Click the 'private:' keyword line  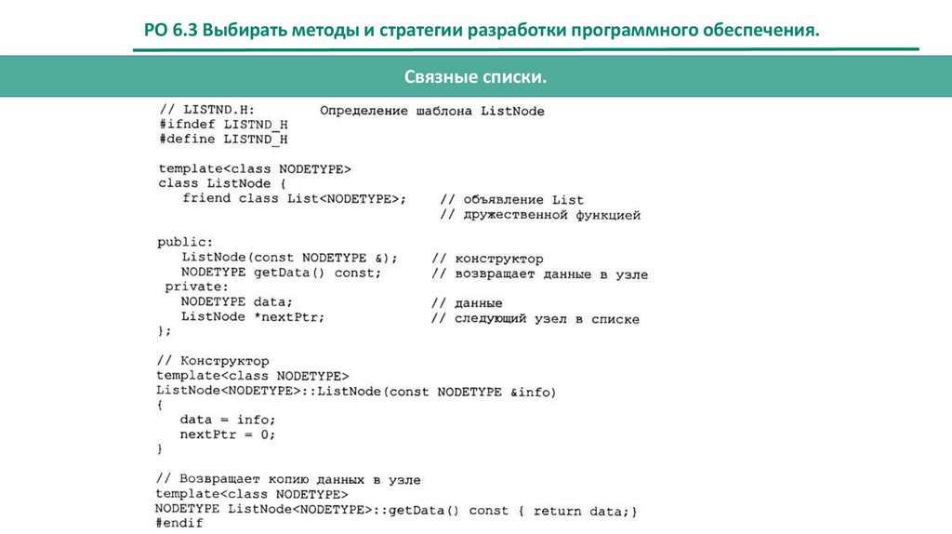(197, 287)
